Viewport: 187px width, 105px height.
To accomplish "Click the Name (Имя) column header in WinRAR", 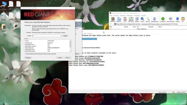I will pyautogui.click(x=111, y=27).
